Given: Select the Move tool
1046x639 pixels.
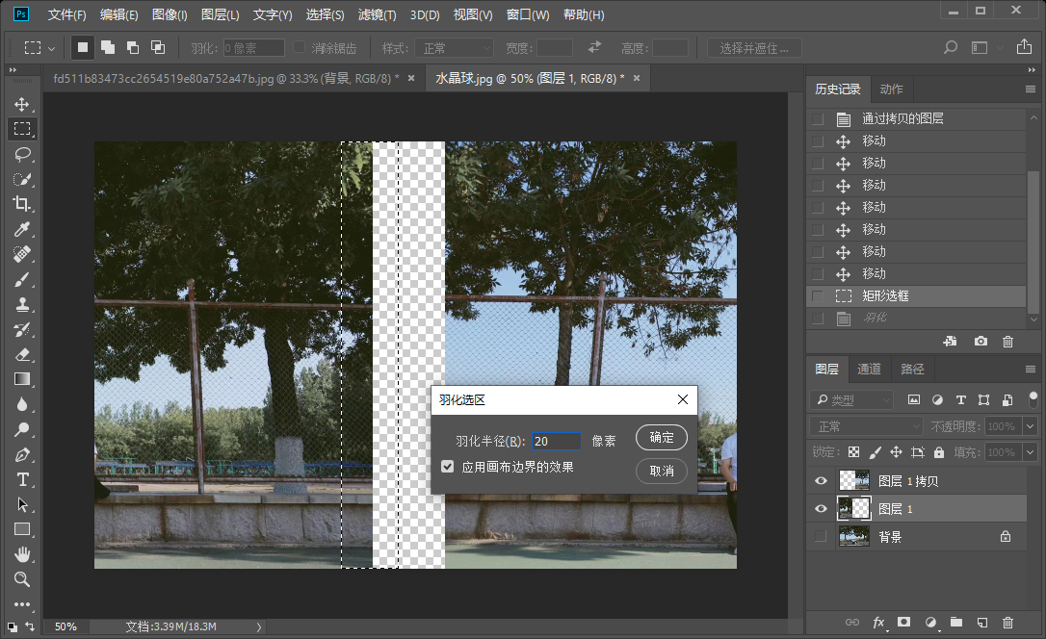Looking at the screenshot, I should 22,104.
